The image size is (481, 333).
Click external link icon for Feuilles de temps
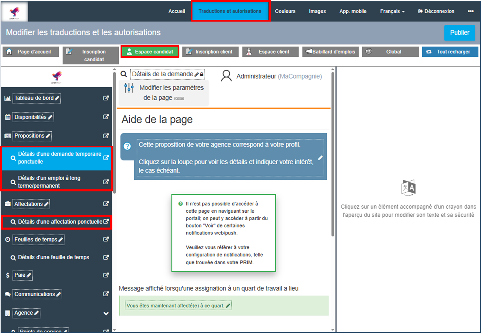[x=106, y=239]
